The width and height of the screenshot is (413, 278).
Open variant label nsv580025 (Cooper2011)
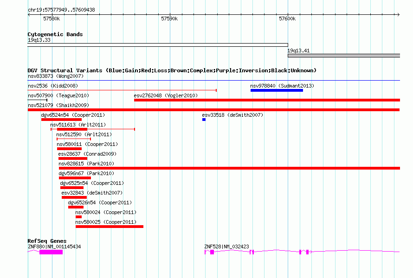(106, 222)
